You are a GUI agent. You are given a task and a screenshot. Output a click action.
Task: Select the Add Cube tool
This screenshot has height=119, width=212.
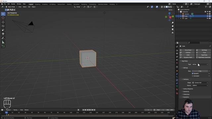pos(3,46)
